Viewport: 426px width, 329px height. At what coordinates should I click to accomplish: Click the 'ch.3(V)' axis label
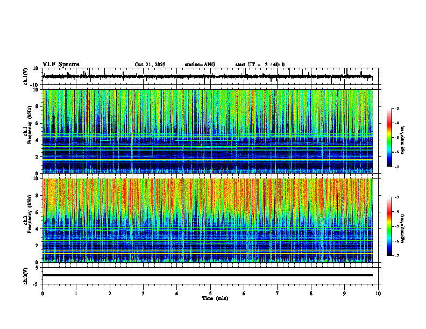[x=26, y=276]
